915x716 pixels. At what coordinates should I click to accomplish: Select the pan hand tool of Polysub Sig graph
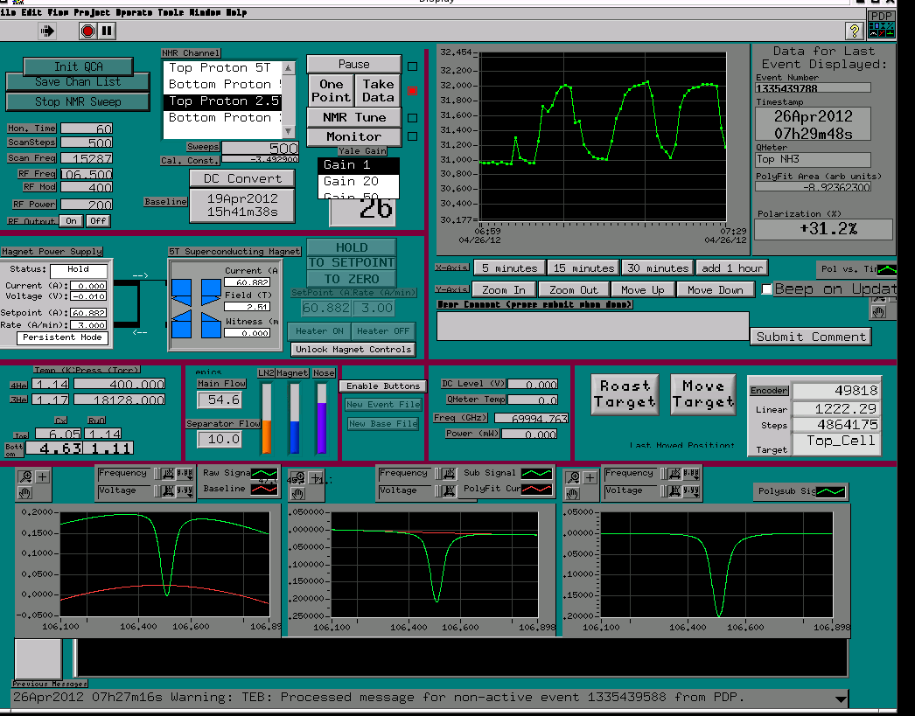573,494
